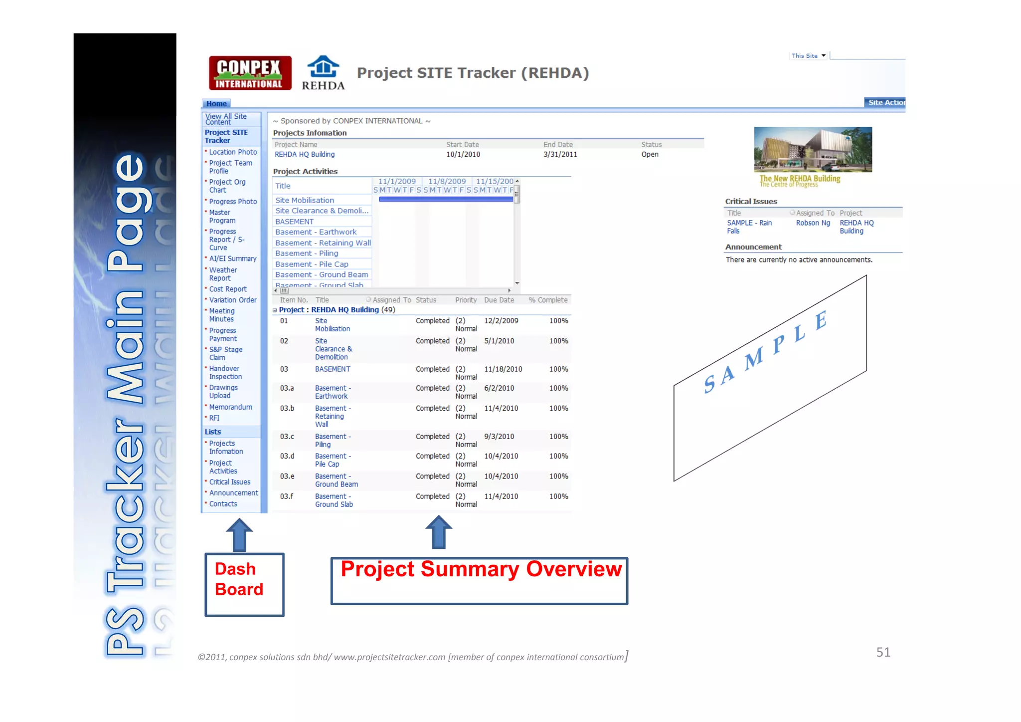
Task: Open the Memorandum link
Action: point(230,407)
